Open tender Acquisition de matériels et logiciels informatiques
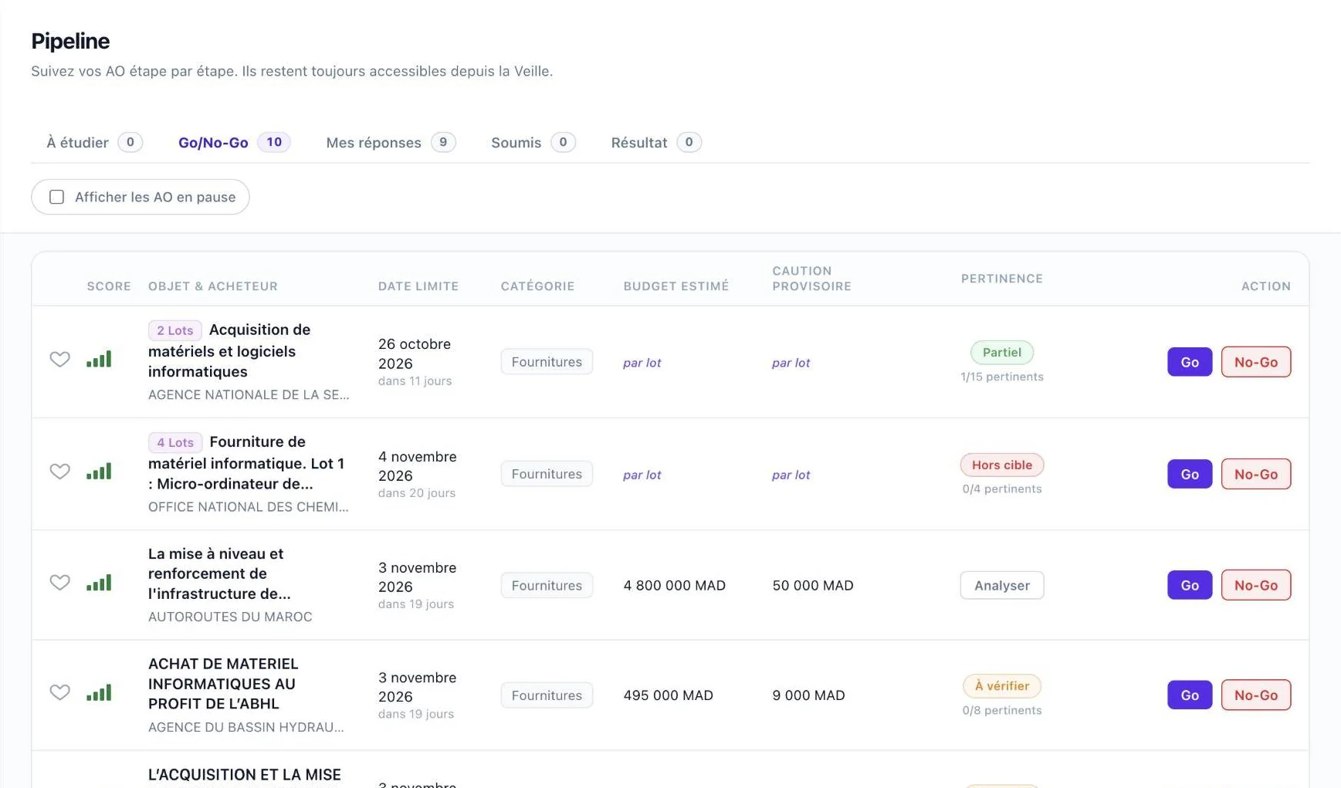 point(229,350)
